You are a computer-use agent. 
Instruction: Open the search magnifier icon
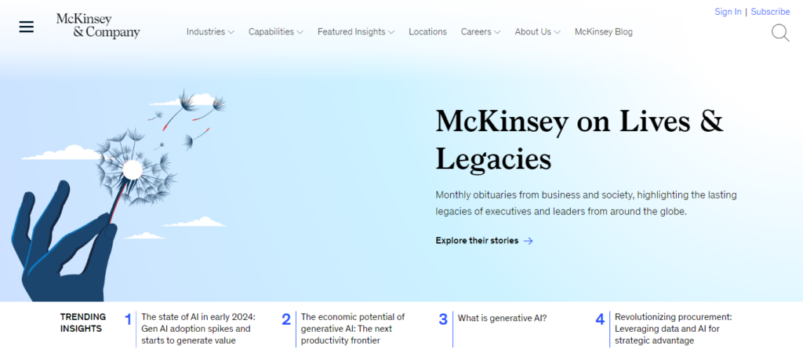(x=780, y=33)
